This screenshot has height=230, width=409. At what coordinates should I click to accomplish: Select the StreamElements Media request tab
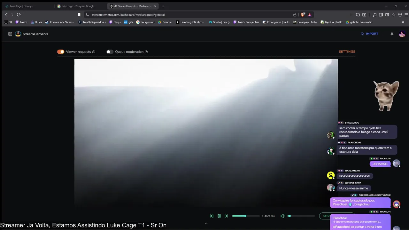tap(133, 6)
